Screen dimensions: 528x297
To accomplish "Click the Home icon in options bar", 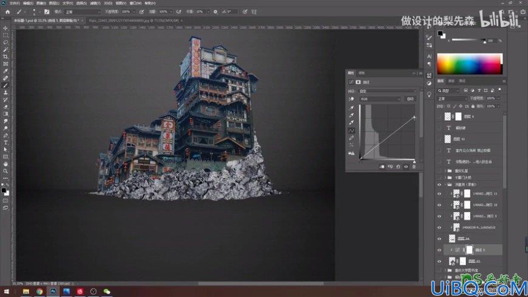I will click(7, 12).
